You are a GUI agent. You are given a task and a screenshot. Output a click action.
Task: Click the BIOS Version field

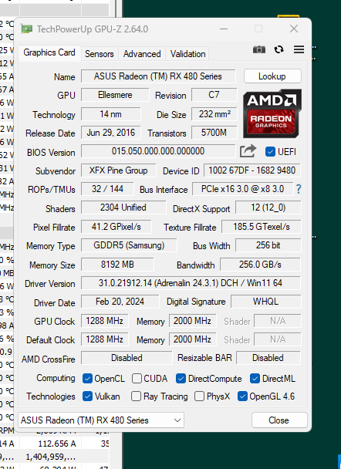click(158, 151)
